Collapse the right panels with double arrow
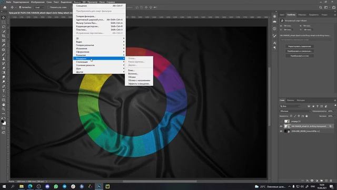This screenshot has width=337, height=190. (x=334, y=11)
